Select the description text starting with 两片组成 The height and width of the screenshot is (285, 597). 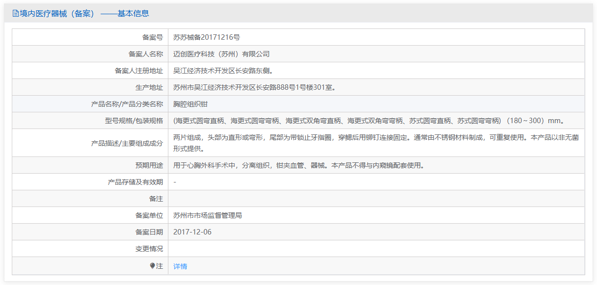(376, 143)
